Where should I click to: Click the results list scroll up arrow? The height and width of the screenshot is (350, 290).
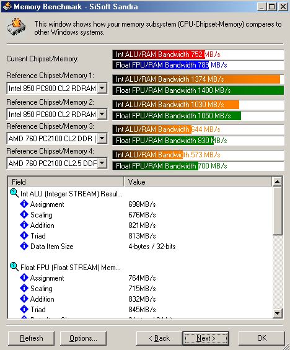277,182
